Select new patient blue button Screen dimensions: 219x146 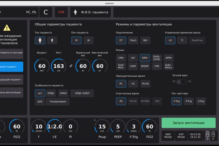pos(11,67)
